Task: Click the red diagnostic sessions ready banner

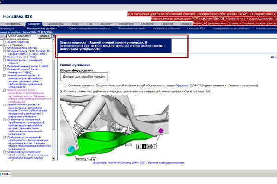Action: [235, 23]
